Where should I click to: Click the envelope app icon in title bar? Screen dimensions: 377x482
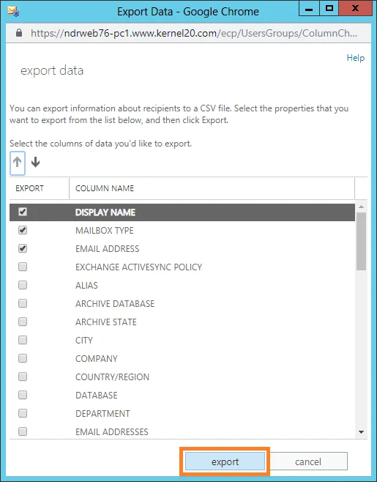14,12
